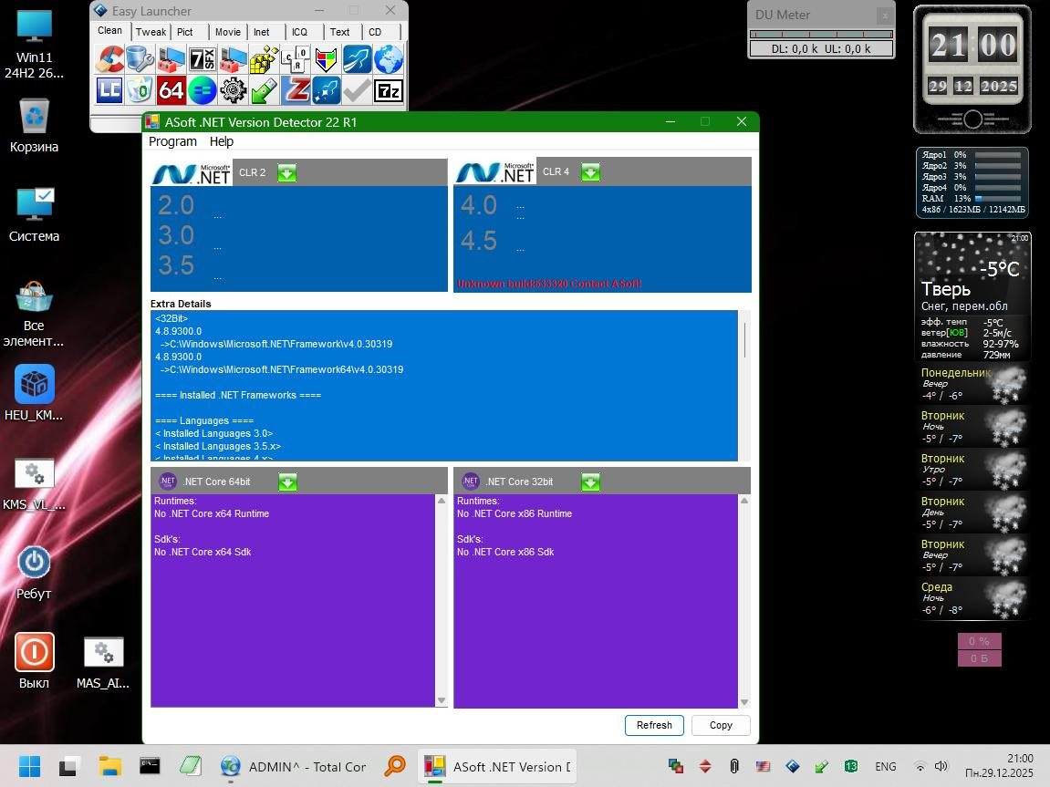
Task: Open the rocket with stars icon
Action: pos(326,89)
